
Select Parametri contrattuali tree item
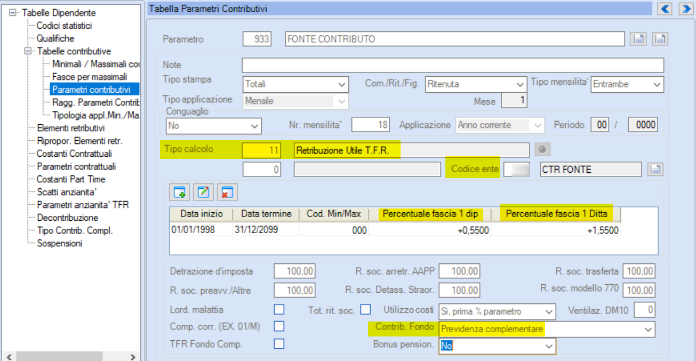coord(76,166)
